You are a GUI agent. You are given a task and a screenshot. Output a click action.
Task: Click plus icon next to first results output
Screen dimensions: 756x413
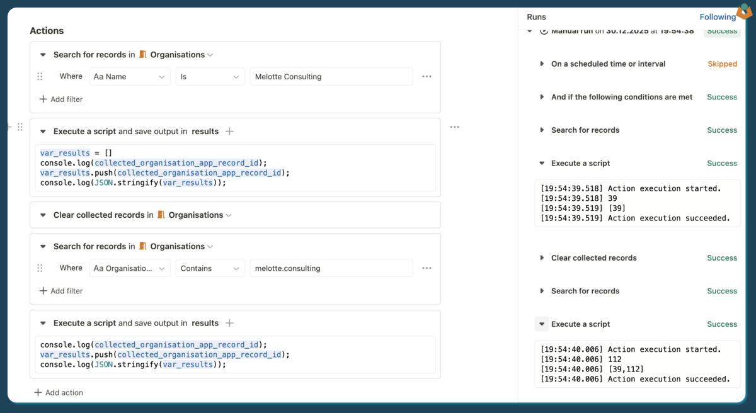point(229,132)
